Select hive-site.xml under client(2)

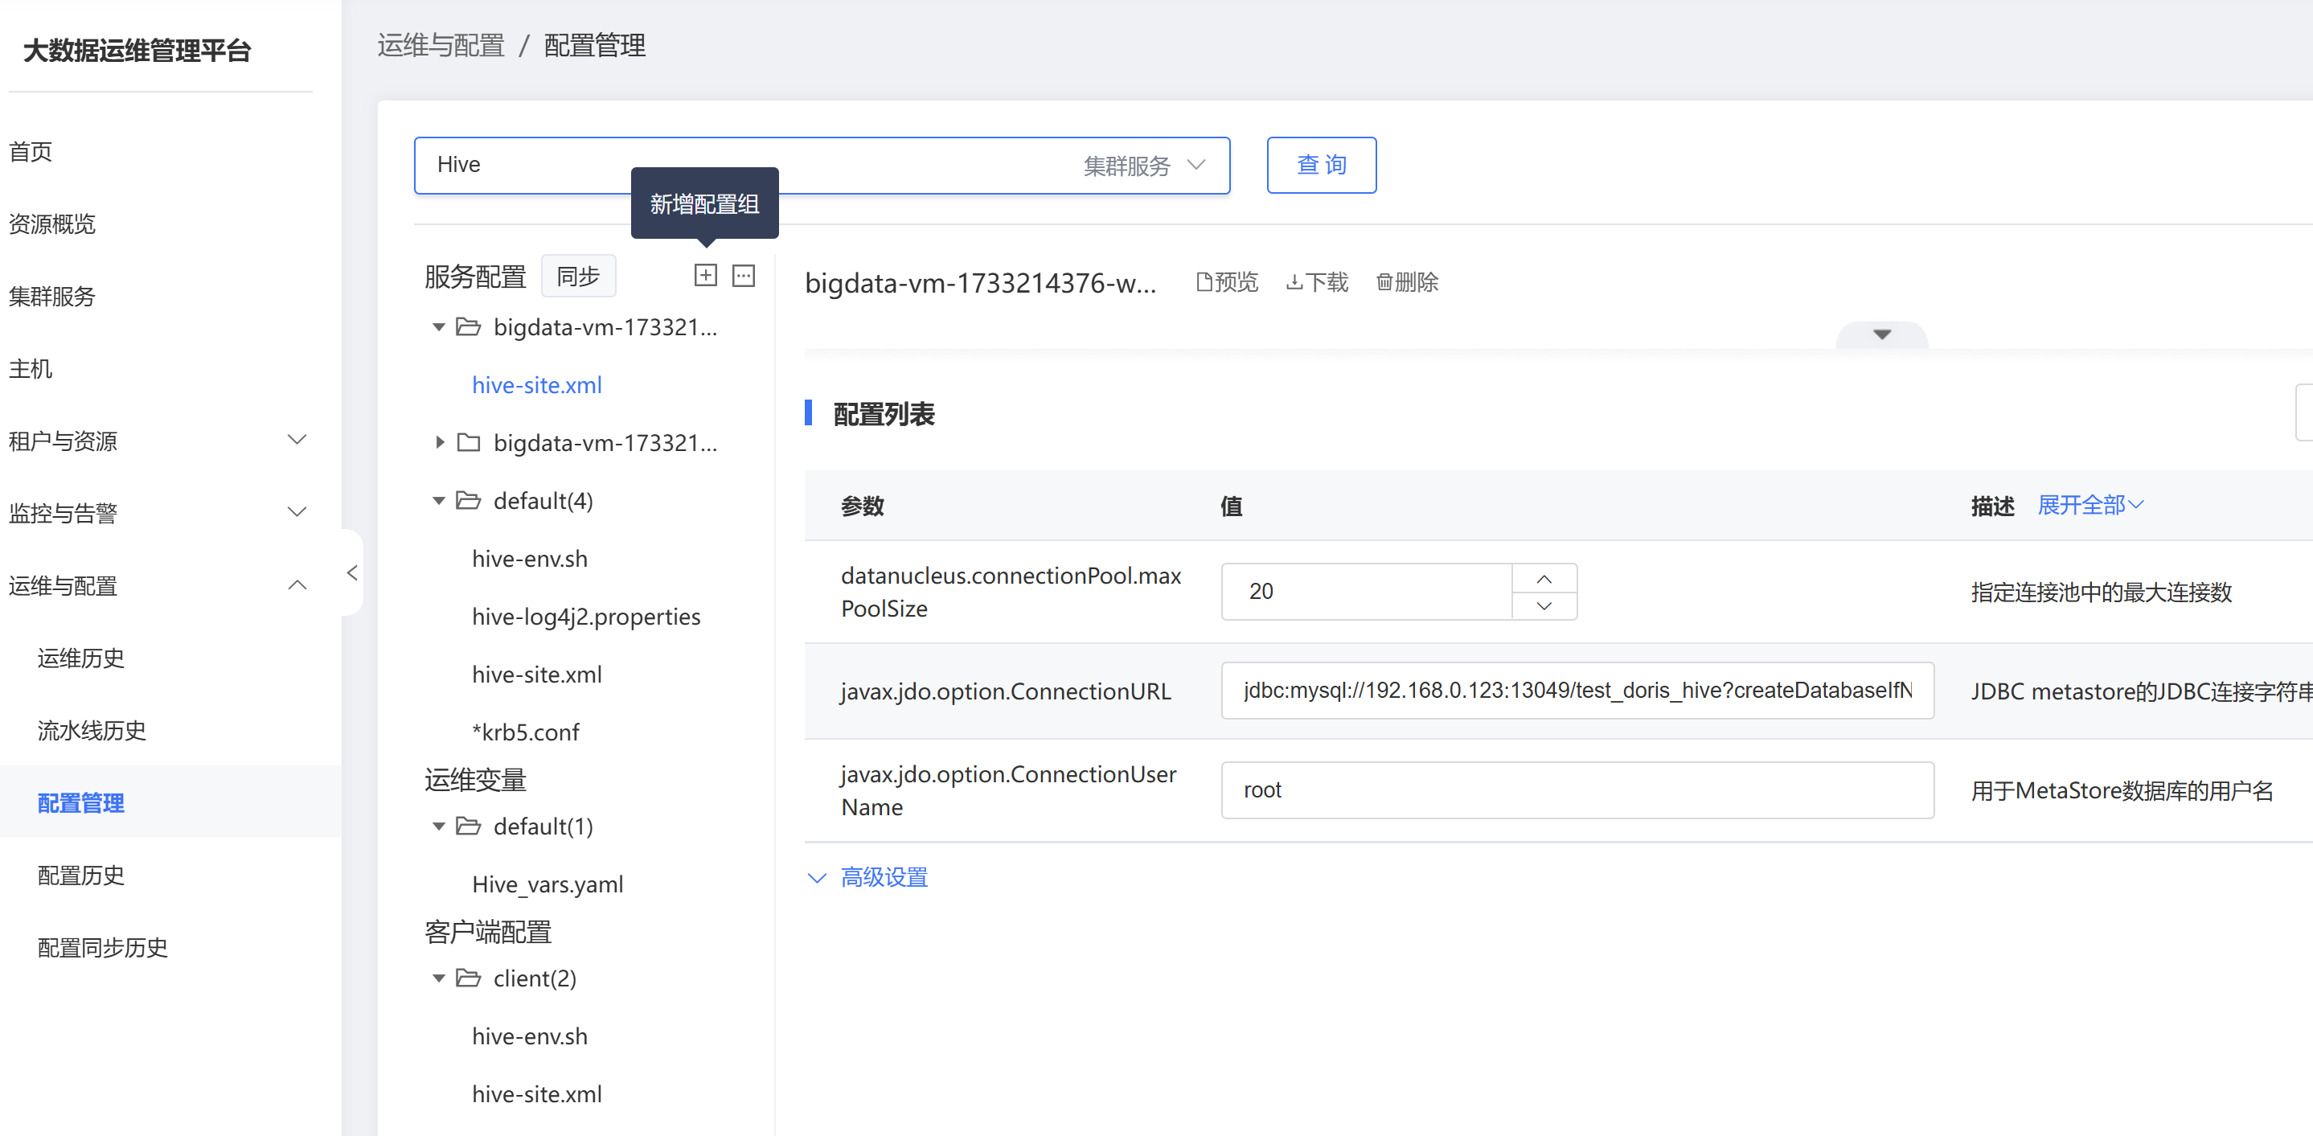coord(537,1094)
